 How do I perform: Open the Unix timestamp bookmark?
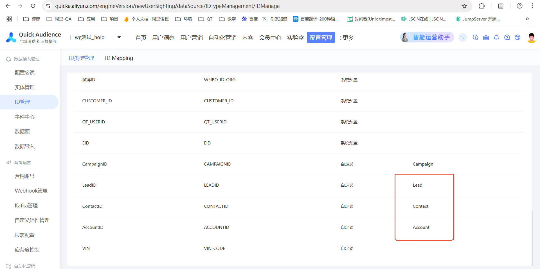pos(371,19)
